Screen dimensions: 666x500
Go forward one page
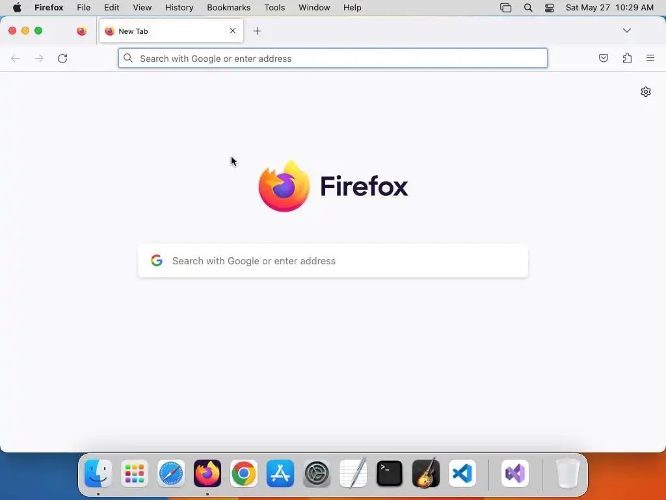[39, 58]
